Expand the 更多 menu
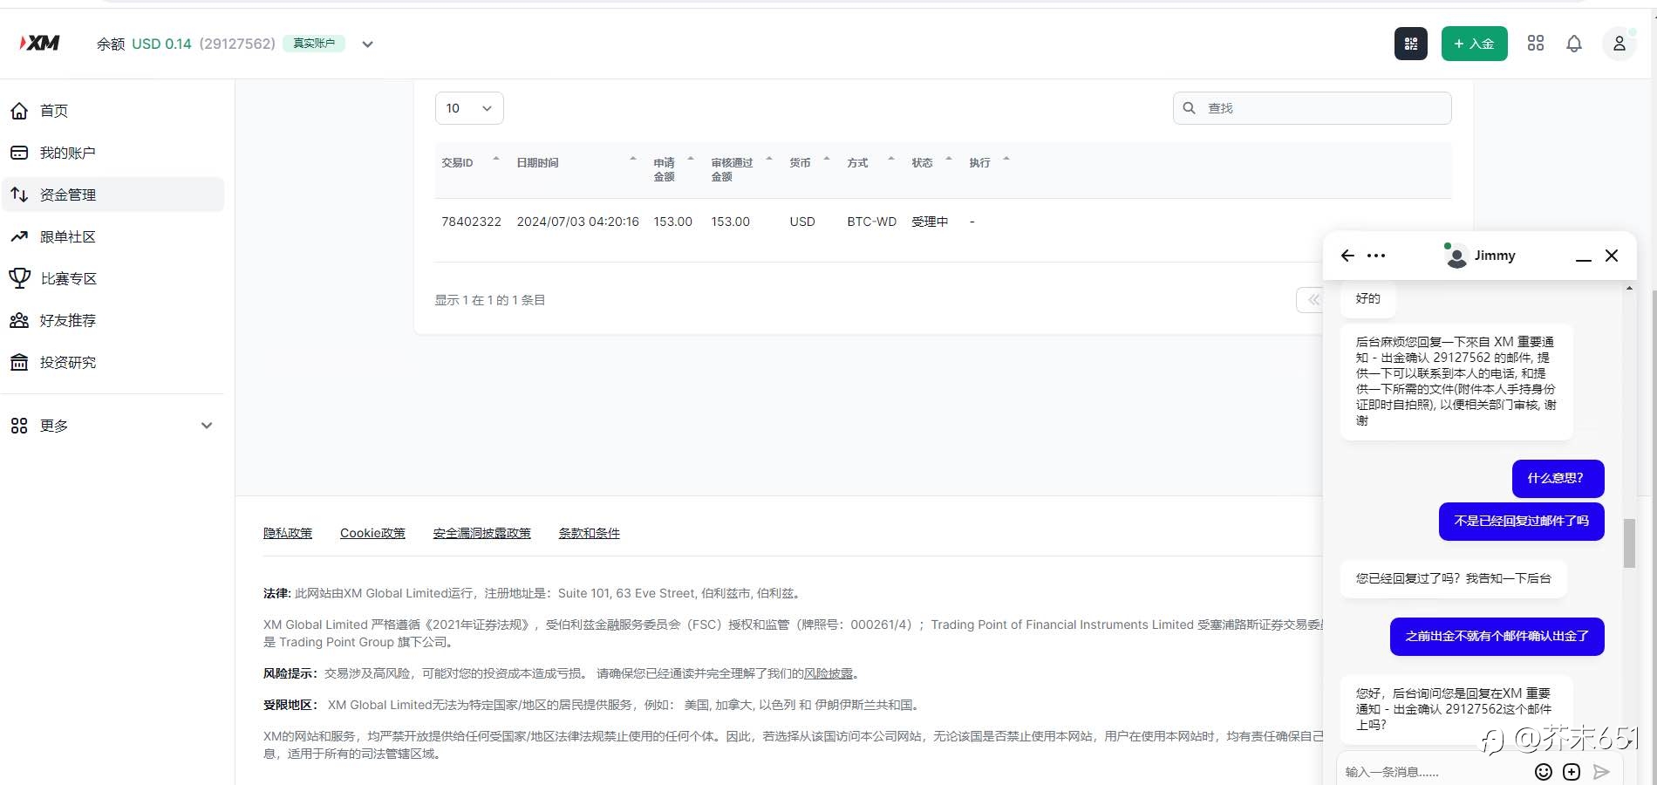Image resolution: width=1657 pixels, height=785 pixels. point(113,426)
